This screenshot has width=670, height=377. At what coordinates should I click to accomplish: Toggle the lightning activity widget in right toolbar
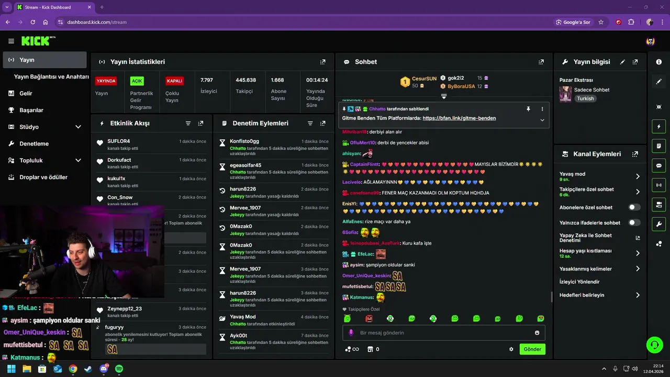(658, 126)
